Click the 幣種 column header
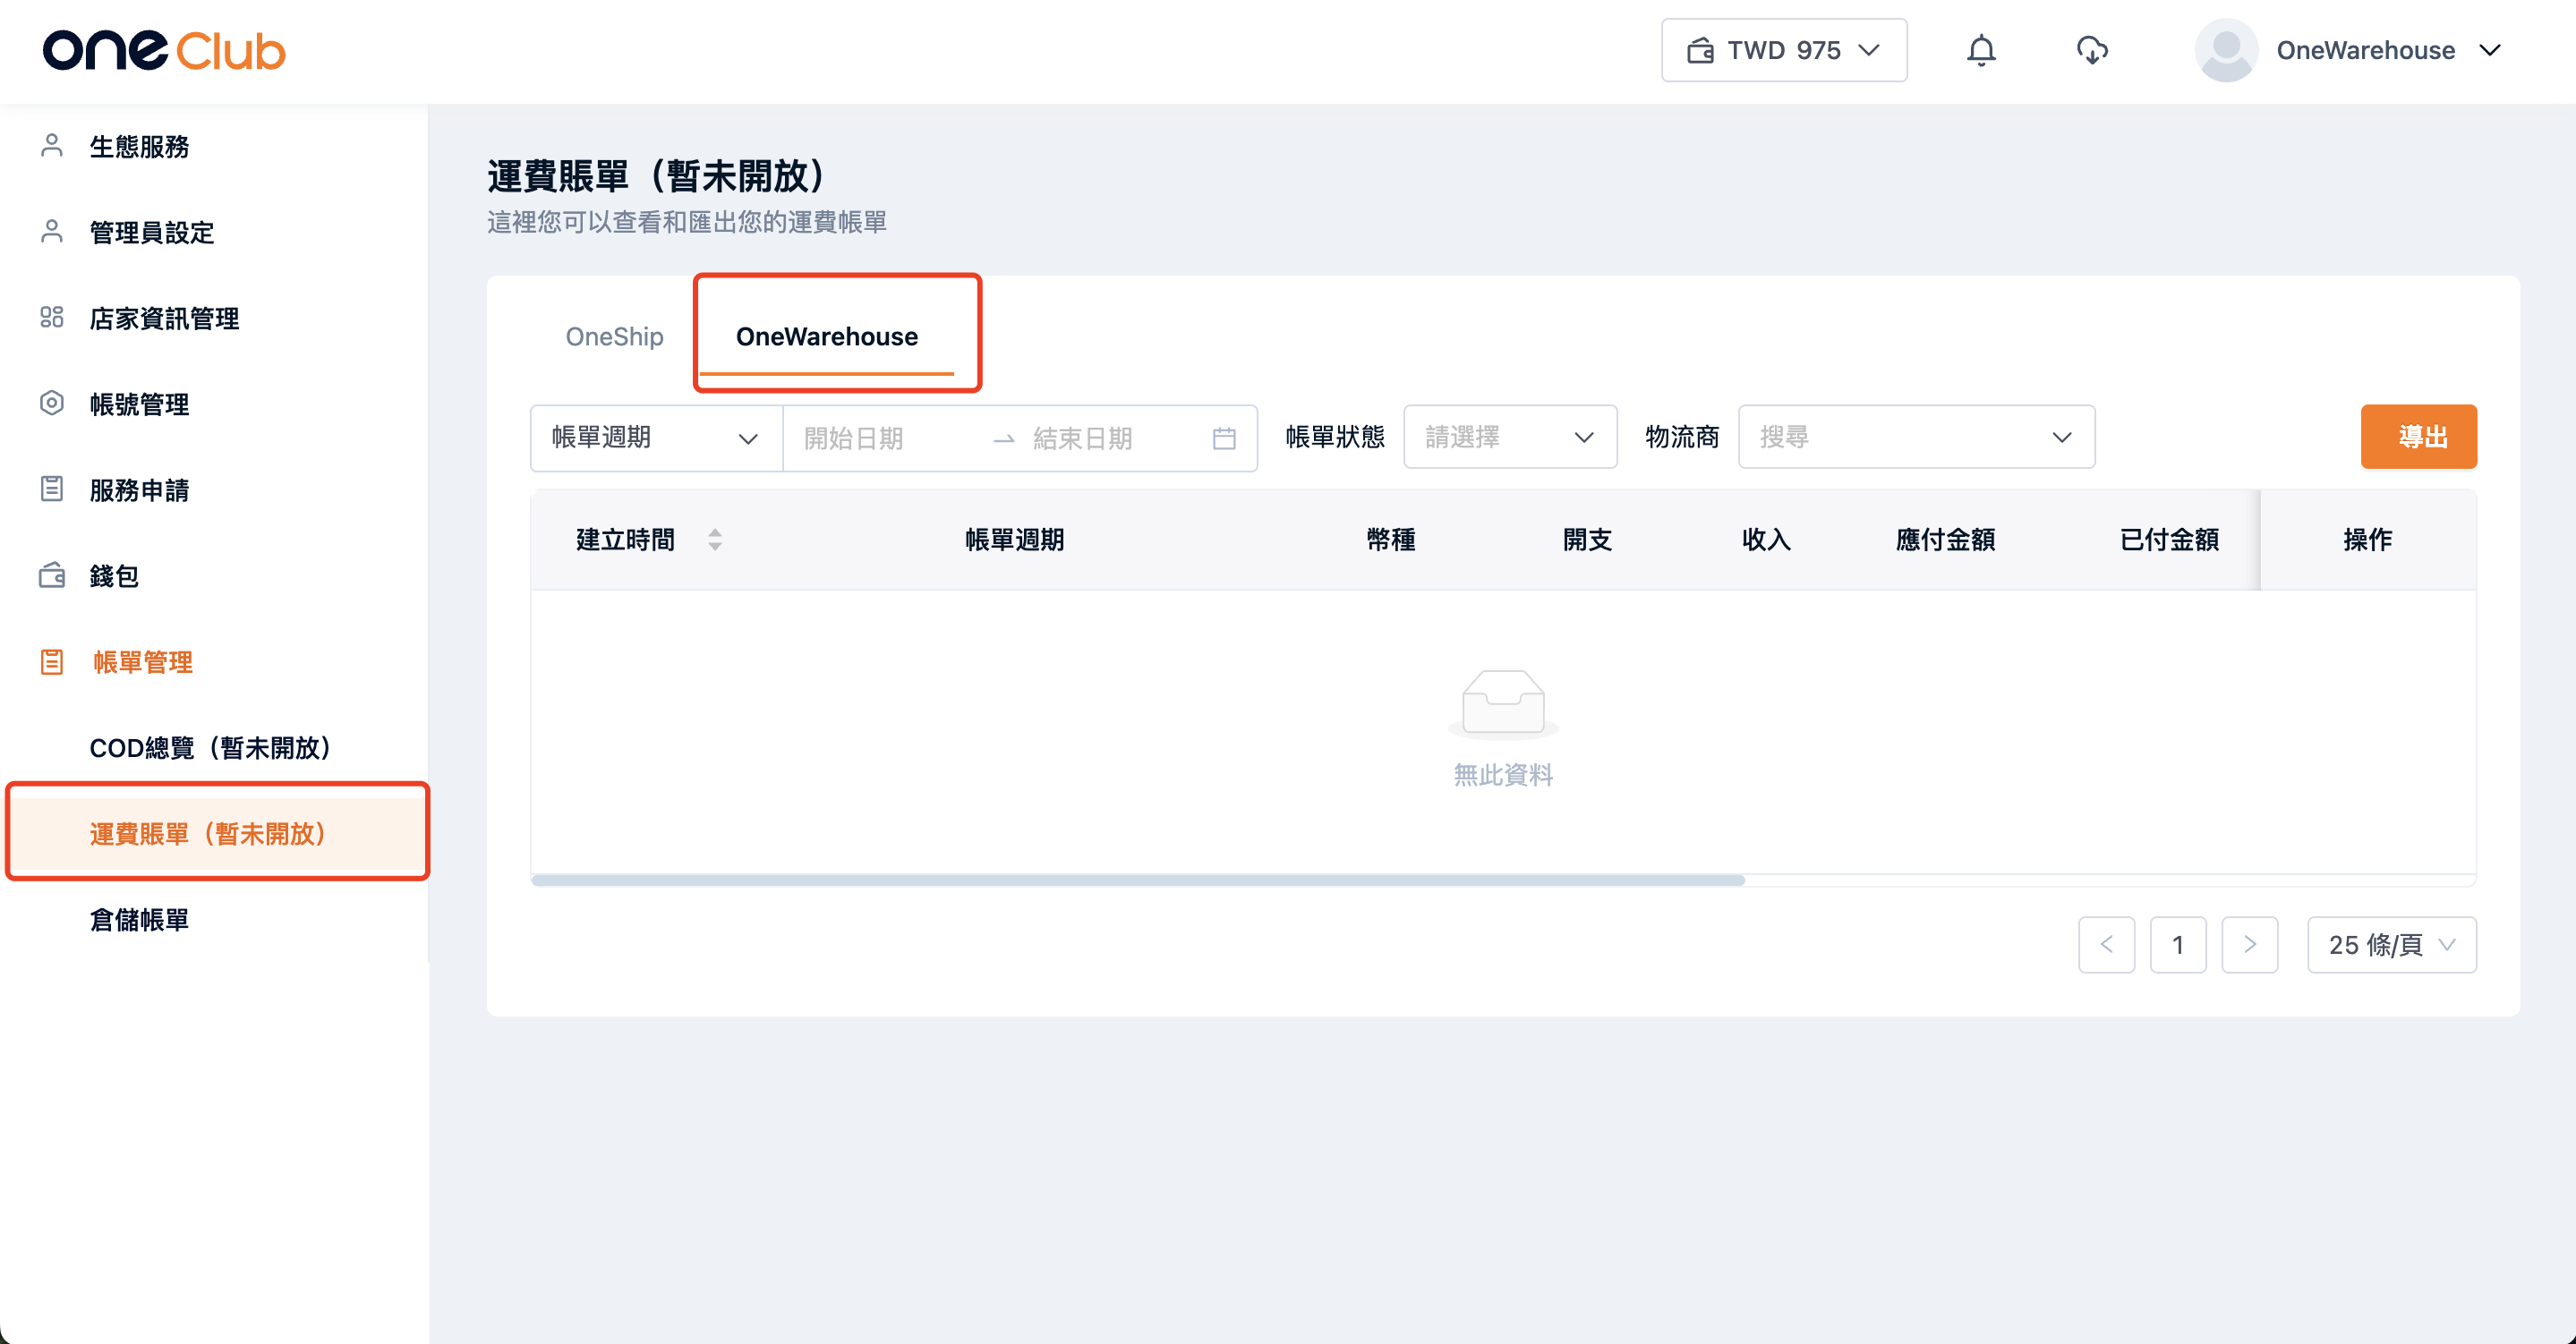 (1391, 540)
